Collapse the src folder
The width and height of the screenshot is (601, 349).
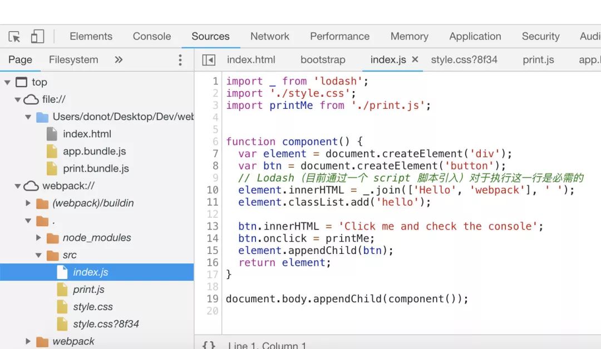[38, 255]
